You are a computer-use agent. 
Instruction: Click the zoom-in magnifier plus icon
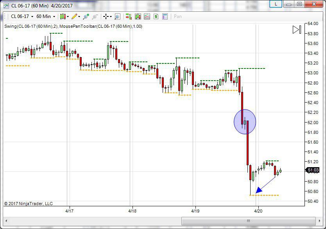click(x=86, y=16)
